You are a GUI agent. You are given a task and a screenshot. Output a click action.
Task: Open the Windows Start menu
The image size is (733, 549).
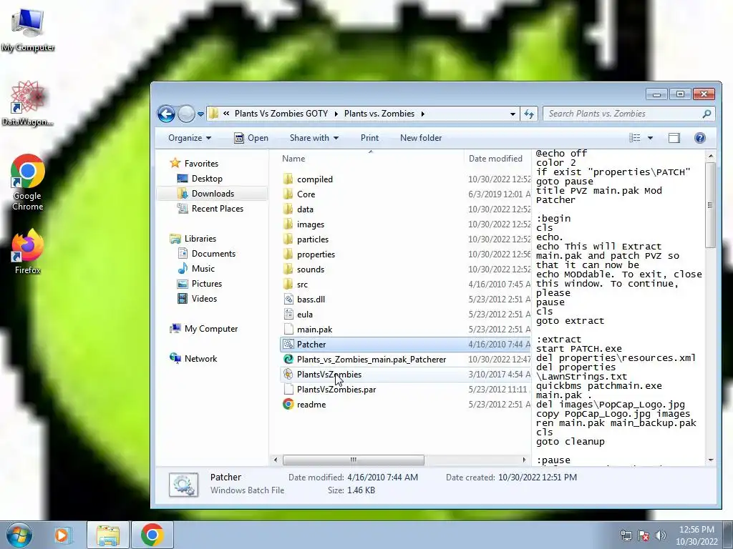[19, 535]
